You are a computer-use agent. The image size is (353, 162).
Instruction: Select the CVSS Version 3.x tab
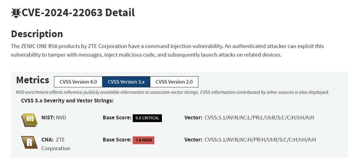pyautogui.click(x=126, y=82)
